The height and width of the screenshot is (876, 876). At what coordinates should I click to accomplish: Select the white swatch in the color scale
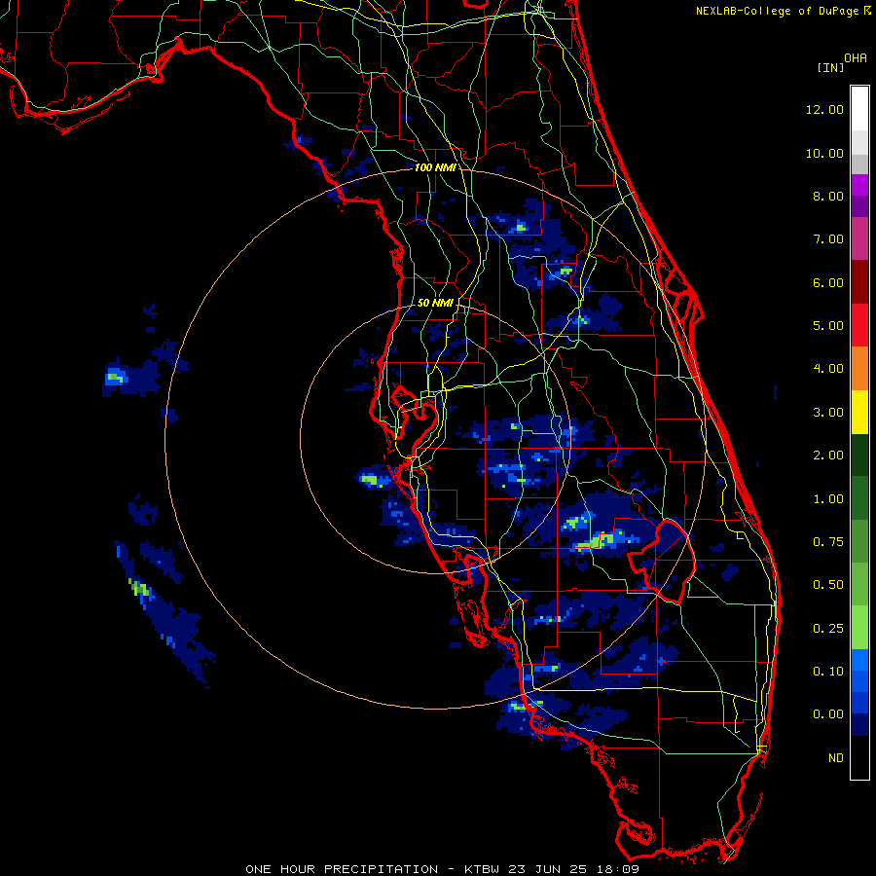click(859, 109)
